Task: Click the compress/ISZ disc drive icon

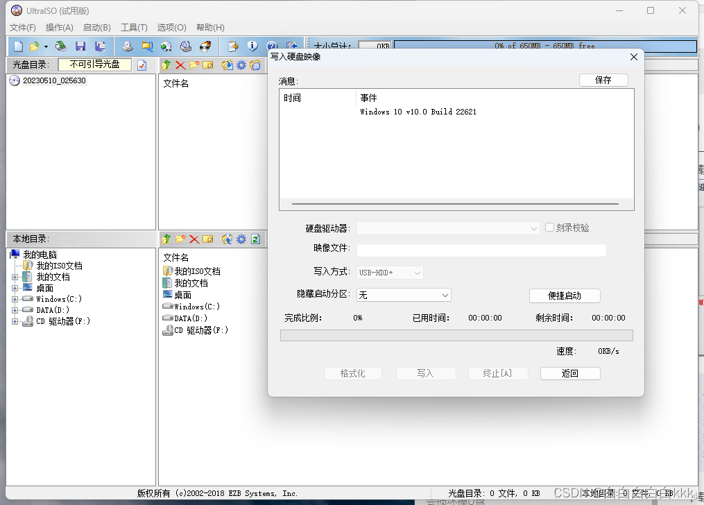Action: (186, 46)
